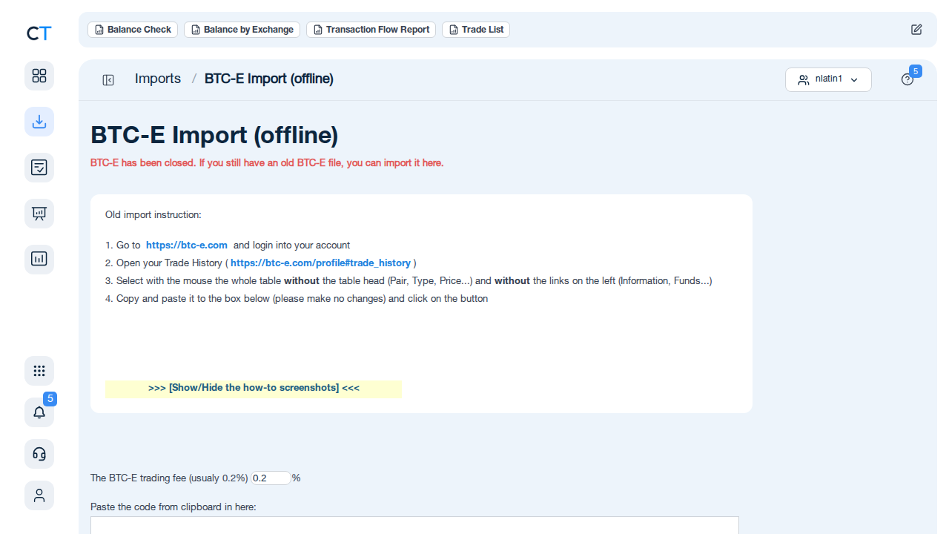Toggle Show/Hide the how-to screenshots
949x534 pixels.
click(254, 388)
